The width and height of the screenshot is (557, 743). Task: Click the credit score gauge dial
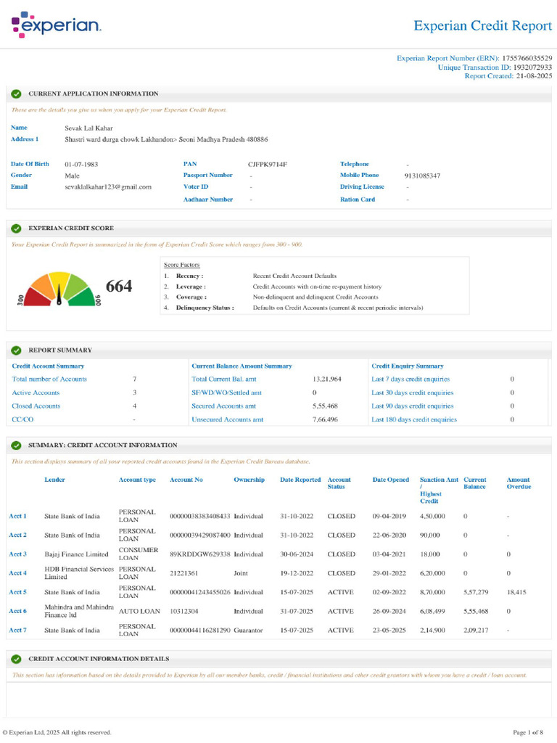(x=59, y=289)
